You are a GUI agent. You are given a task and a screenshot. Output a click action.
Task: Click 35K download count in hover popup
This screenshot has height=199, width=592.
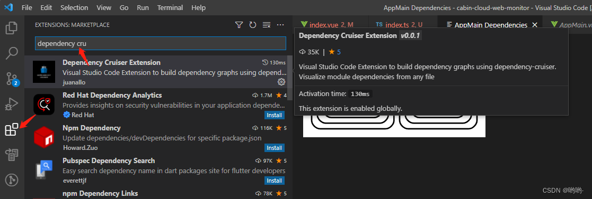[x=309, y=52]
